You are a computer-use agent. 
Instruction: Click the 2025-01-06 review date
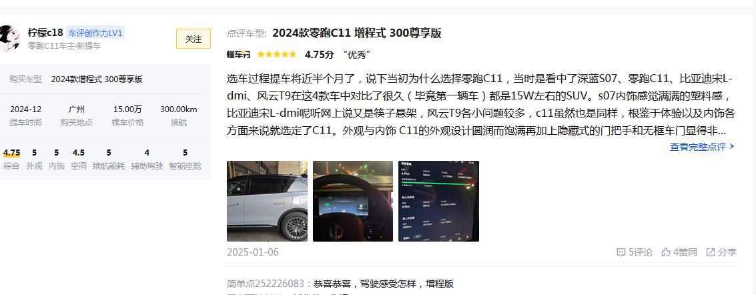coord(253,252)
